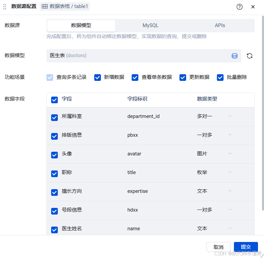Viewport: 264px width, 258px height.
Task: Click the 医生表 (doctors) data model field
Action: coord(144,56)
